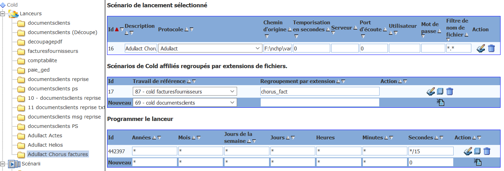Click the add icon in the Nouveau Cold scenario row
504x171 pixels.
pos(440,102)
